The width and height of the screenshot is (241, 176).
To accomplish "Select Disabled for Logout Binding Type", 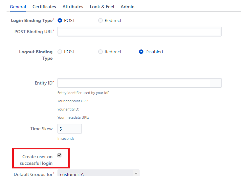I will [x=141, y=52].
